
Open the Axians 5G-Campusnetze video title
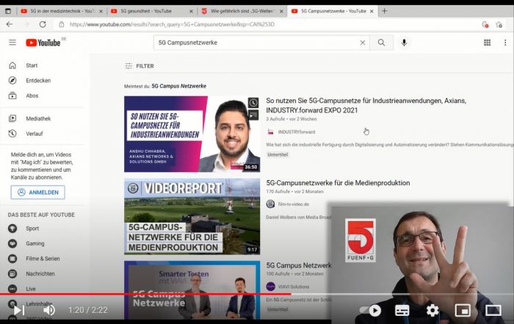366,105
